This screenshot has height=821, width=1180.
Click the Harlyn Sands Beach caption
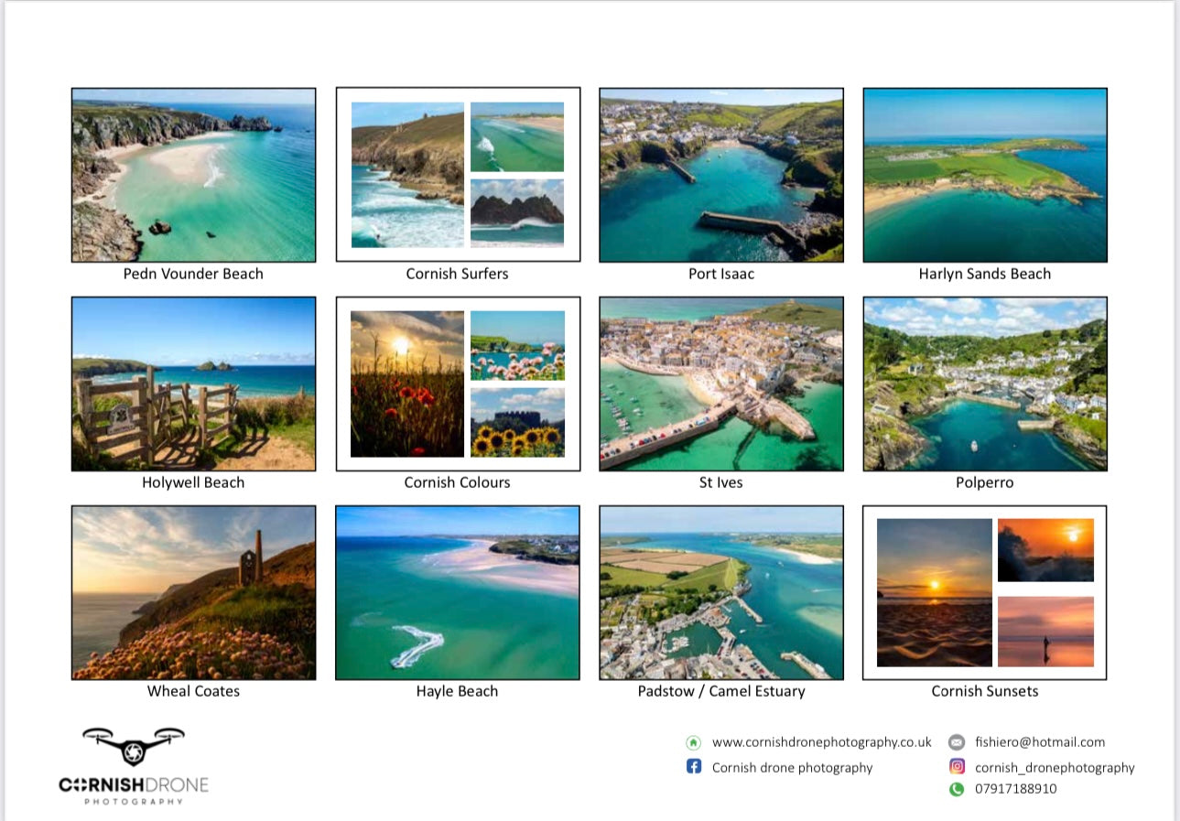[985, 274]
